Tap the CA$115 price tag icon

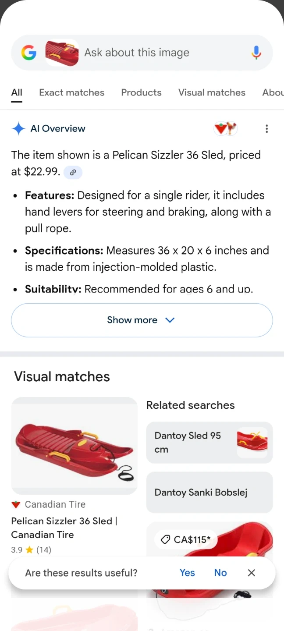(165, 540)
